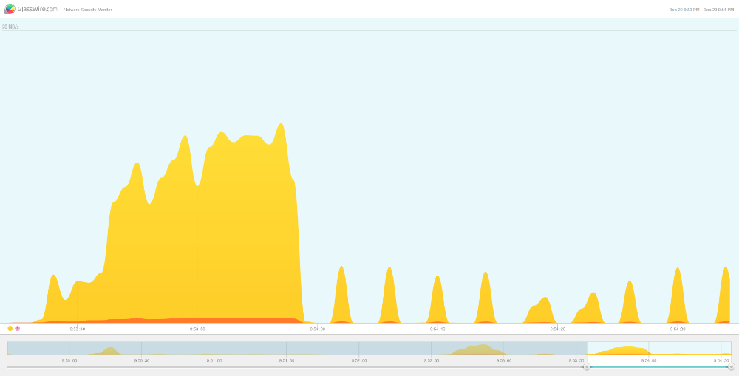Viewport: 739px width, 376px height.
Task: Click the pink upload traffic icon
Action: (18, 329)
